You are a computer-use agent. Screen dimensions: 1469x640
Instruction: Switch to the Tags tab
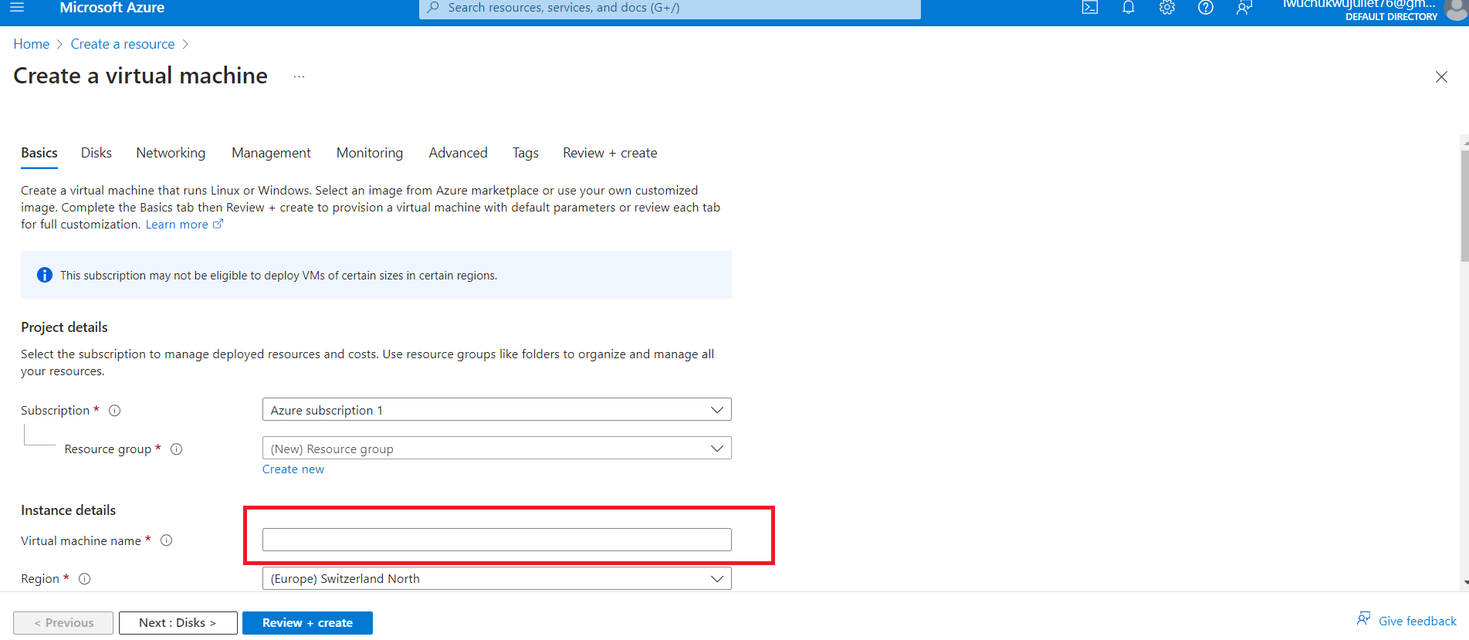526,153
